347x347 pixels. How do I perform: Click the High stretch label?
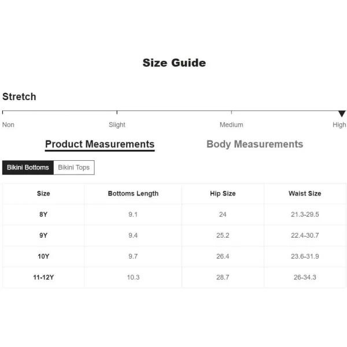pos(339,125)
